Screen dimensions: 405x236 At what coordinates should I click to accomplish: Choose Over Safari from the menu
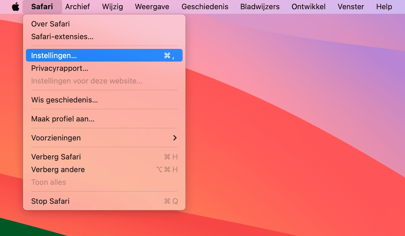[x=50, y=24]
